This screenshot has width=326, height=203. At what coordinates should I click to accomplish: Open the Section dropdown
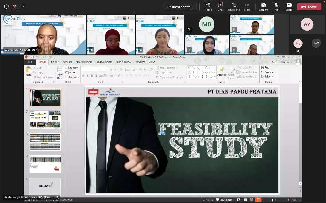(x=73, y=77)
